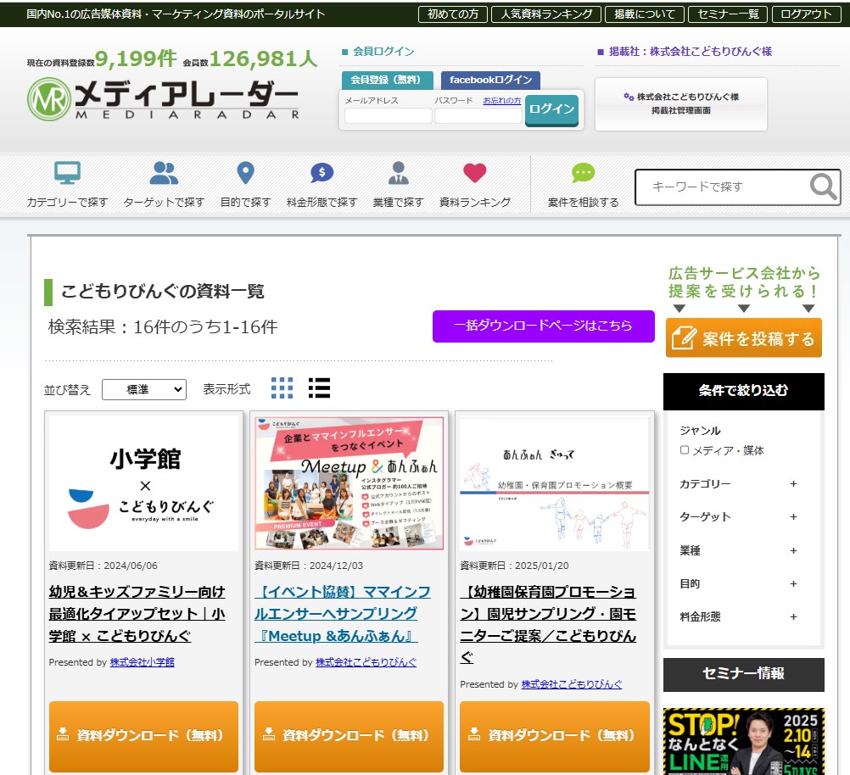Open the 幼稚園・保育園プロモーション概要 thumbnail
This screenshot has height=775, width=850.
pos(555,483)
